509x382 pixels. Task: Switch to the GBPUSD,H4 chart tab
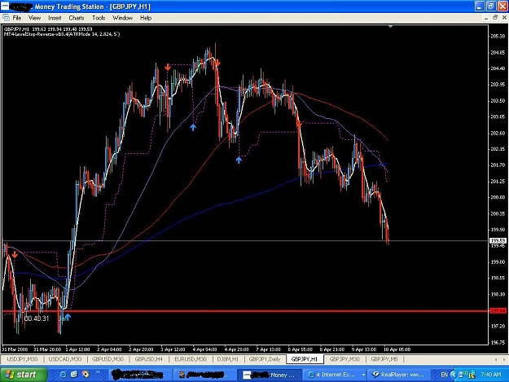click(148, 359)
